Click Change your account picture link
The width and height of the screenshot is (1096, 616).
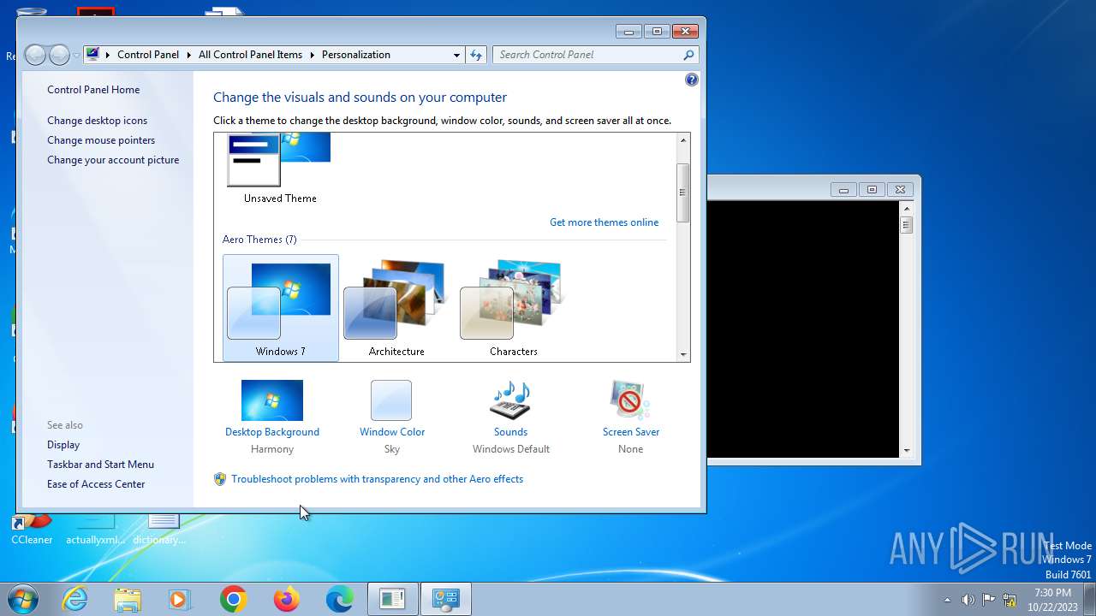tap(113, 160)
